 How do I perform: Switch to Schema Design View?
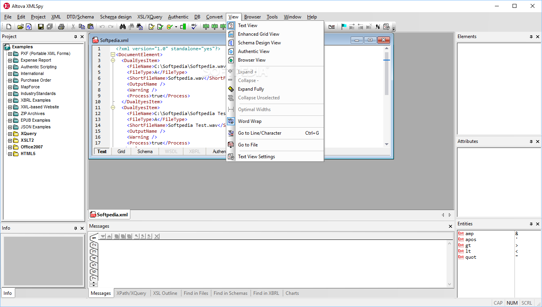coord(275,43)
